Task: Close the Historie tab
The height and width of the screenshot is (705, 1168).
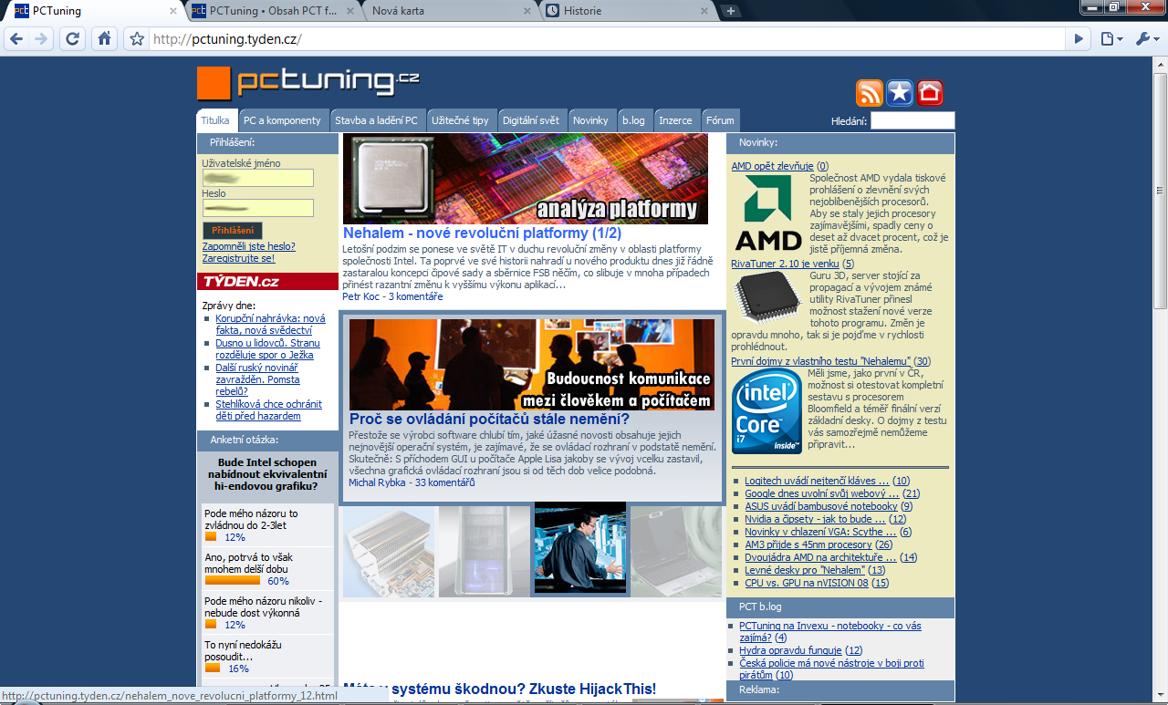Action: 704,11
